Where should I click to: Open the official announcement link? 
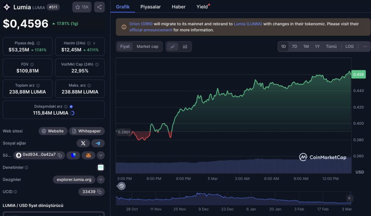click(151, 30)
